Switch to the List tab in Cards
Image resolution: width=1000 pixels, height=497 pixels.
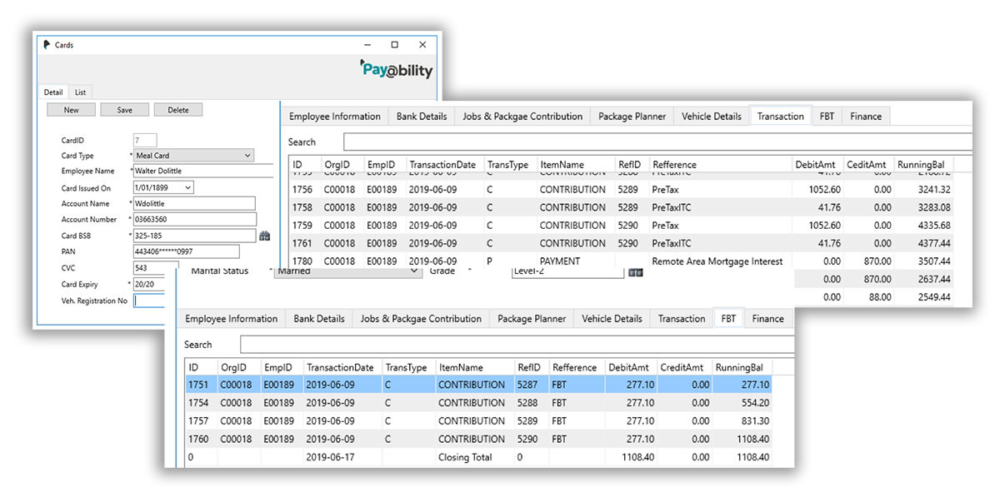pyautogui.click(x=80, y=92)
